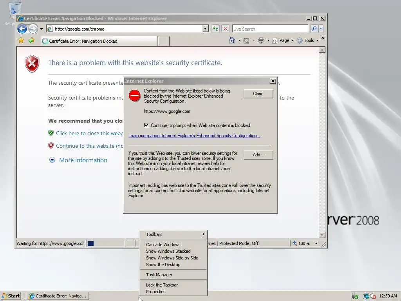Image resolution: width=401 pixels, height=301 pixels.
Task: Choose Cascade Windows from context menu
Action: point(174,245)
